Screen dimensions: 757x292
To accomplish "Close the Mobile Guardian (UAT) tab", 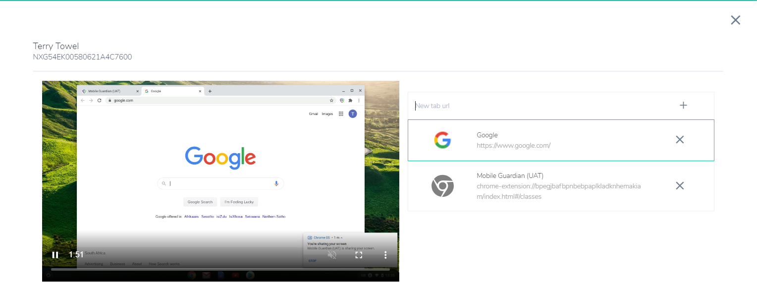I will coord(680,185).
